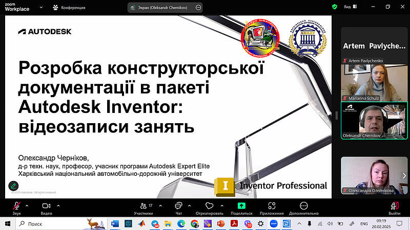Open Telegram from the taskbar
Viewport: 410px width, 230px height.
point(155,224)
